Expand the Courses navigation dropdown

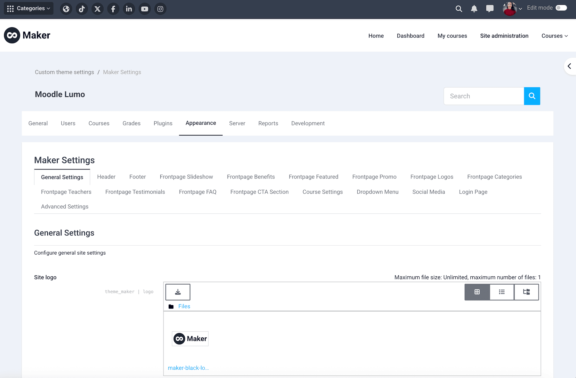[555, 36]
